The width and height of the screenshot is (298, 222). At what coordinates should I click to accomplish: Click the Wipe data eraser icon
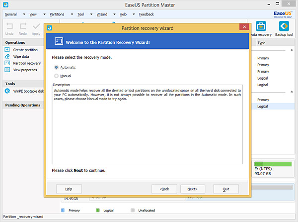tap(7, 56)
